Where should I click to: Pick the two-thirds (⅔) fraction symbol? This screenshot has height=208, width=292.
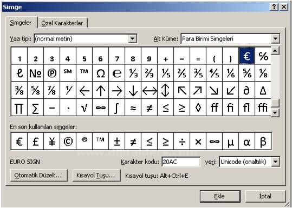click(x=149, y=73)
